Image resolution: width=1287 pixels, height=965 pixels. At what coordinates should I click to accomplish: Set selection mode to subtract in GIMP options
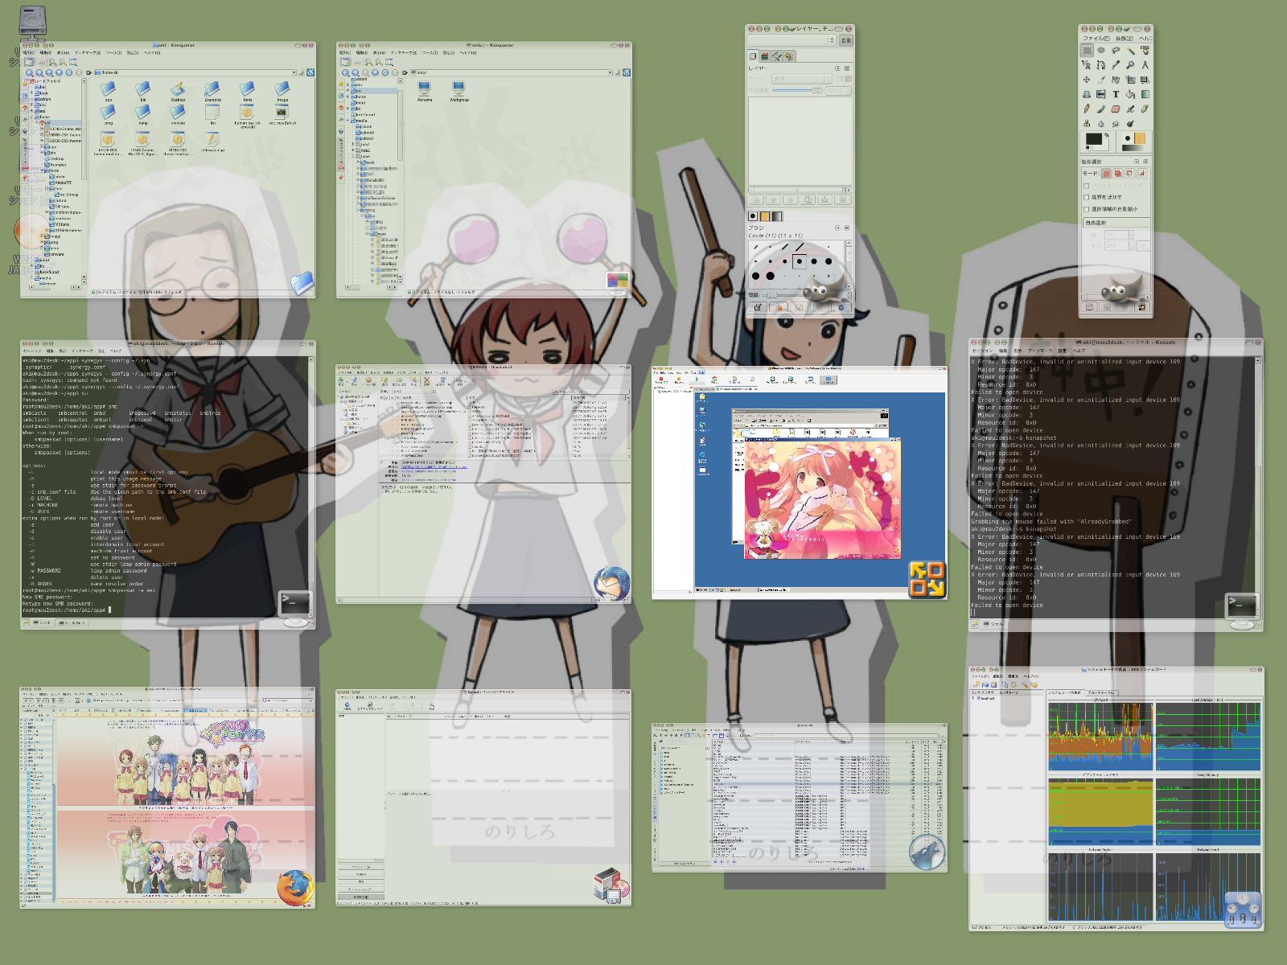click(1130, 173)
